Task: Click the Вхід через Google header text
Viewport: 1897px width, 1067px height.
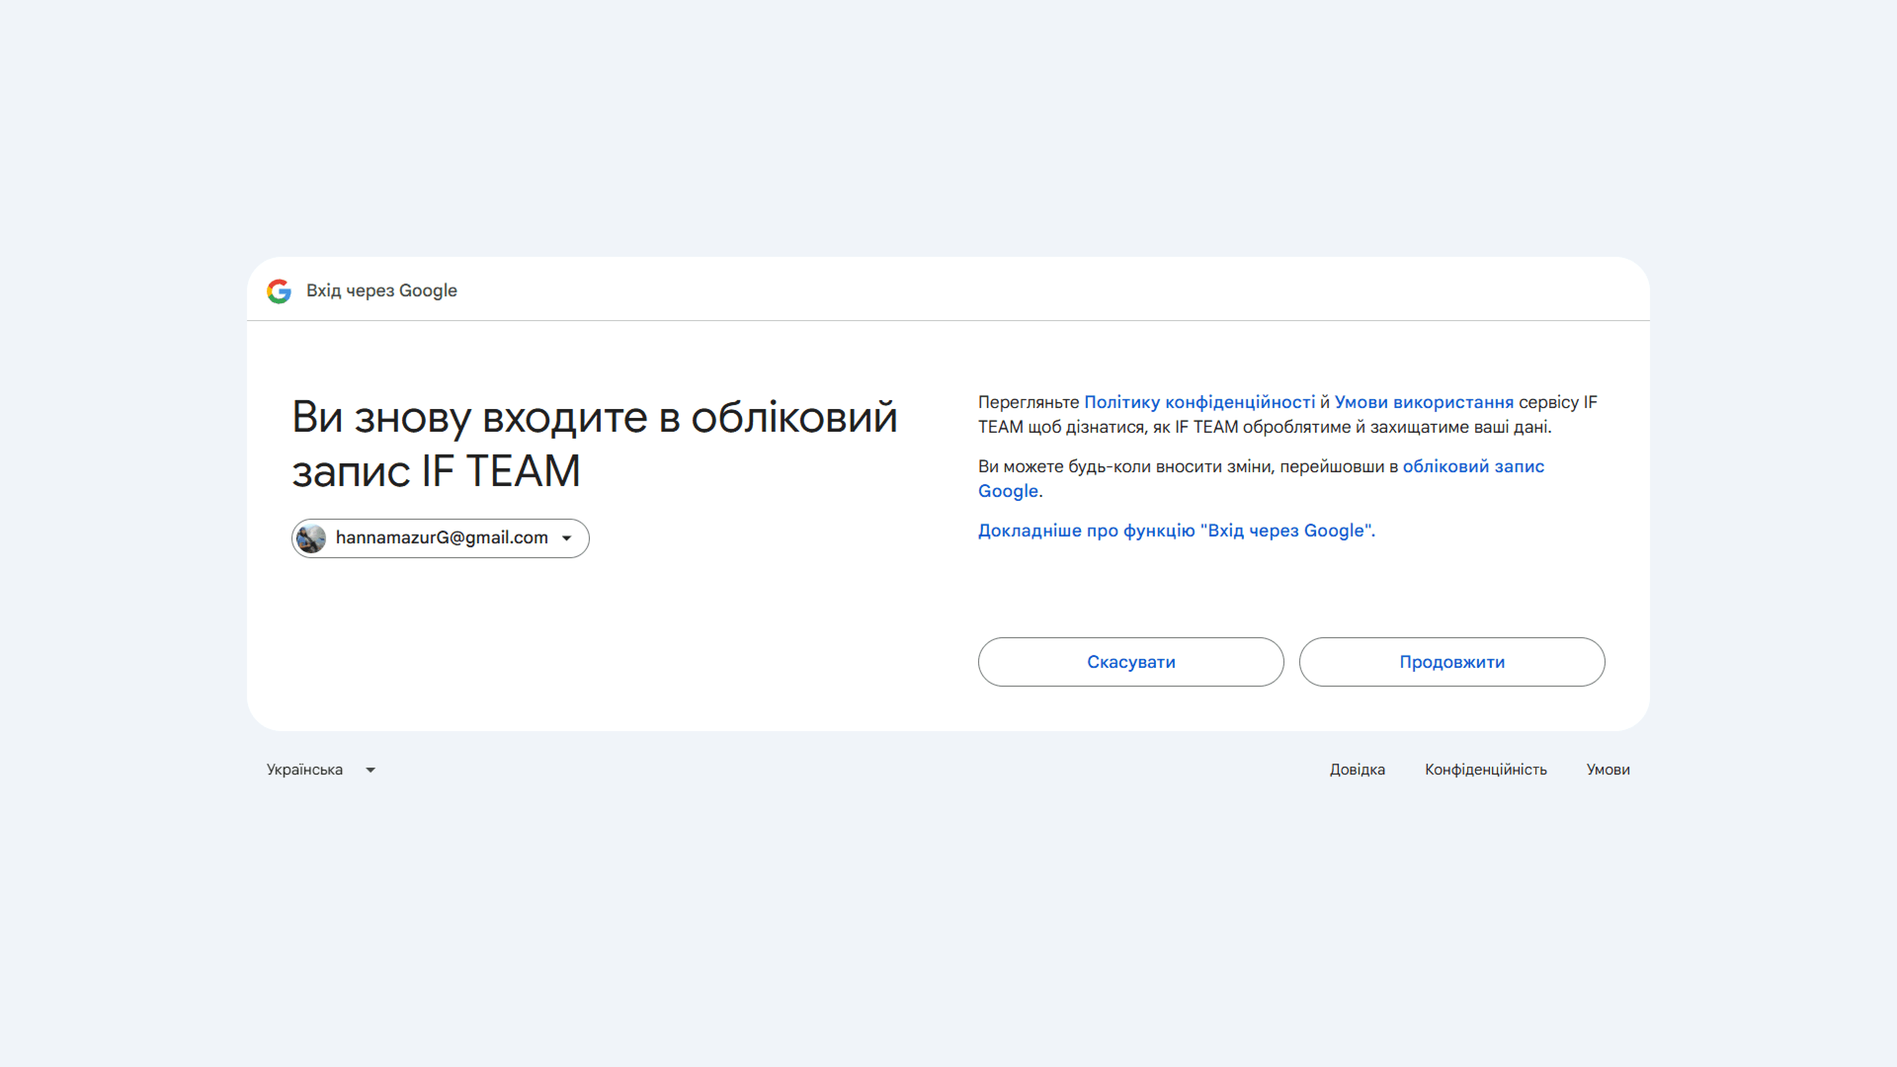Action: pyautogui.click(x=381, y=291)
